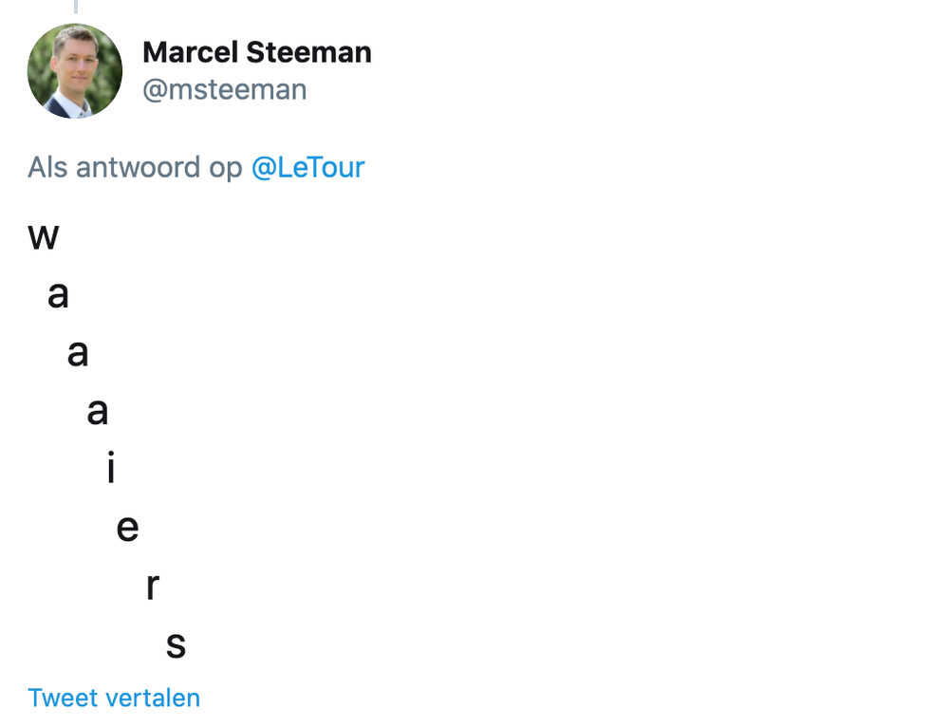The height and width of the screenshot is (726, 930).
Task: Open the @msteeman handle
Action: click(225, 90)
